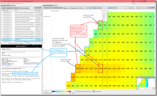Click the Explorer overview thumbnail
This screenshot has width=157, height=96.
click(x=146, y=83)
